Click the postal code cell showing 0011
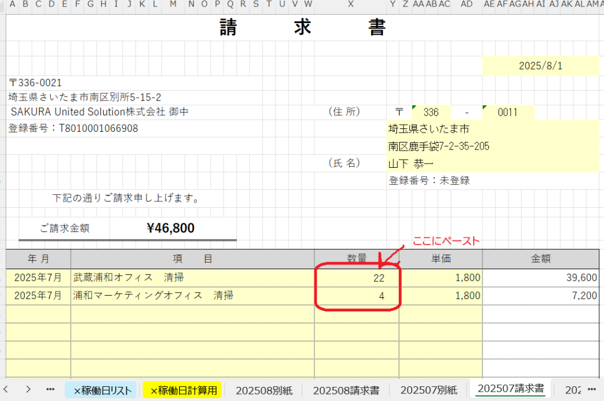The height and width of the screenshot is (401, 604). pos(507,112)
